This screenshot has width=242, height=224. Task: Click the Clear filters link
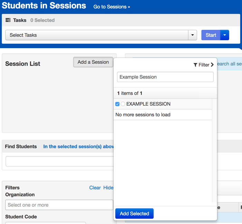95,188
